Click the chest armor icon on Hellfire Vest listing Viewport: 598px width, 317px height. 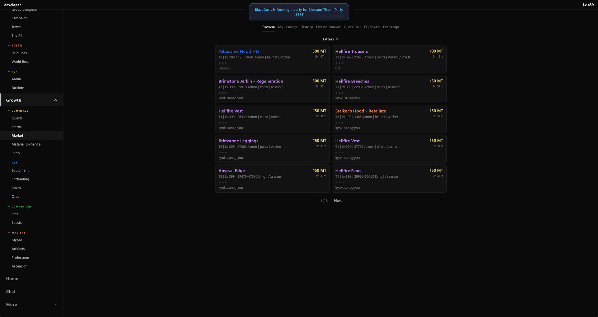(220, 123)
